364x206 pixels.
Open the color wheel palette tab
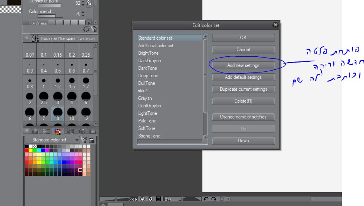coord(35,131)
